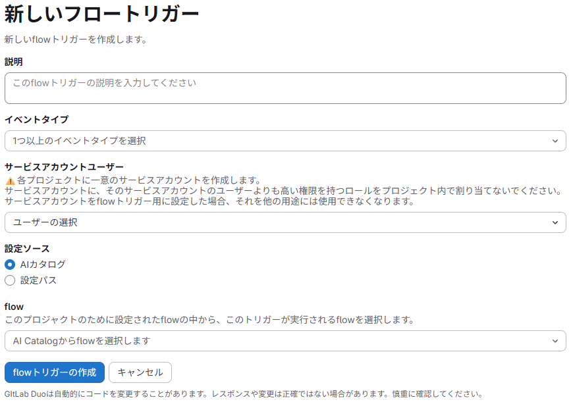Click the bold flow field label
Viewport: 571px width, 404px height.
coord(14,307)
